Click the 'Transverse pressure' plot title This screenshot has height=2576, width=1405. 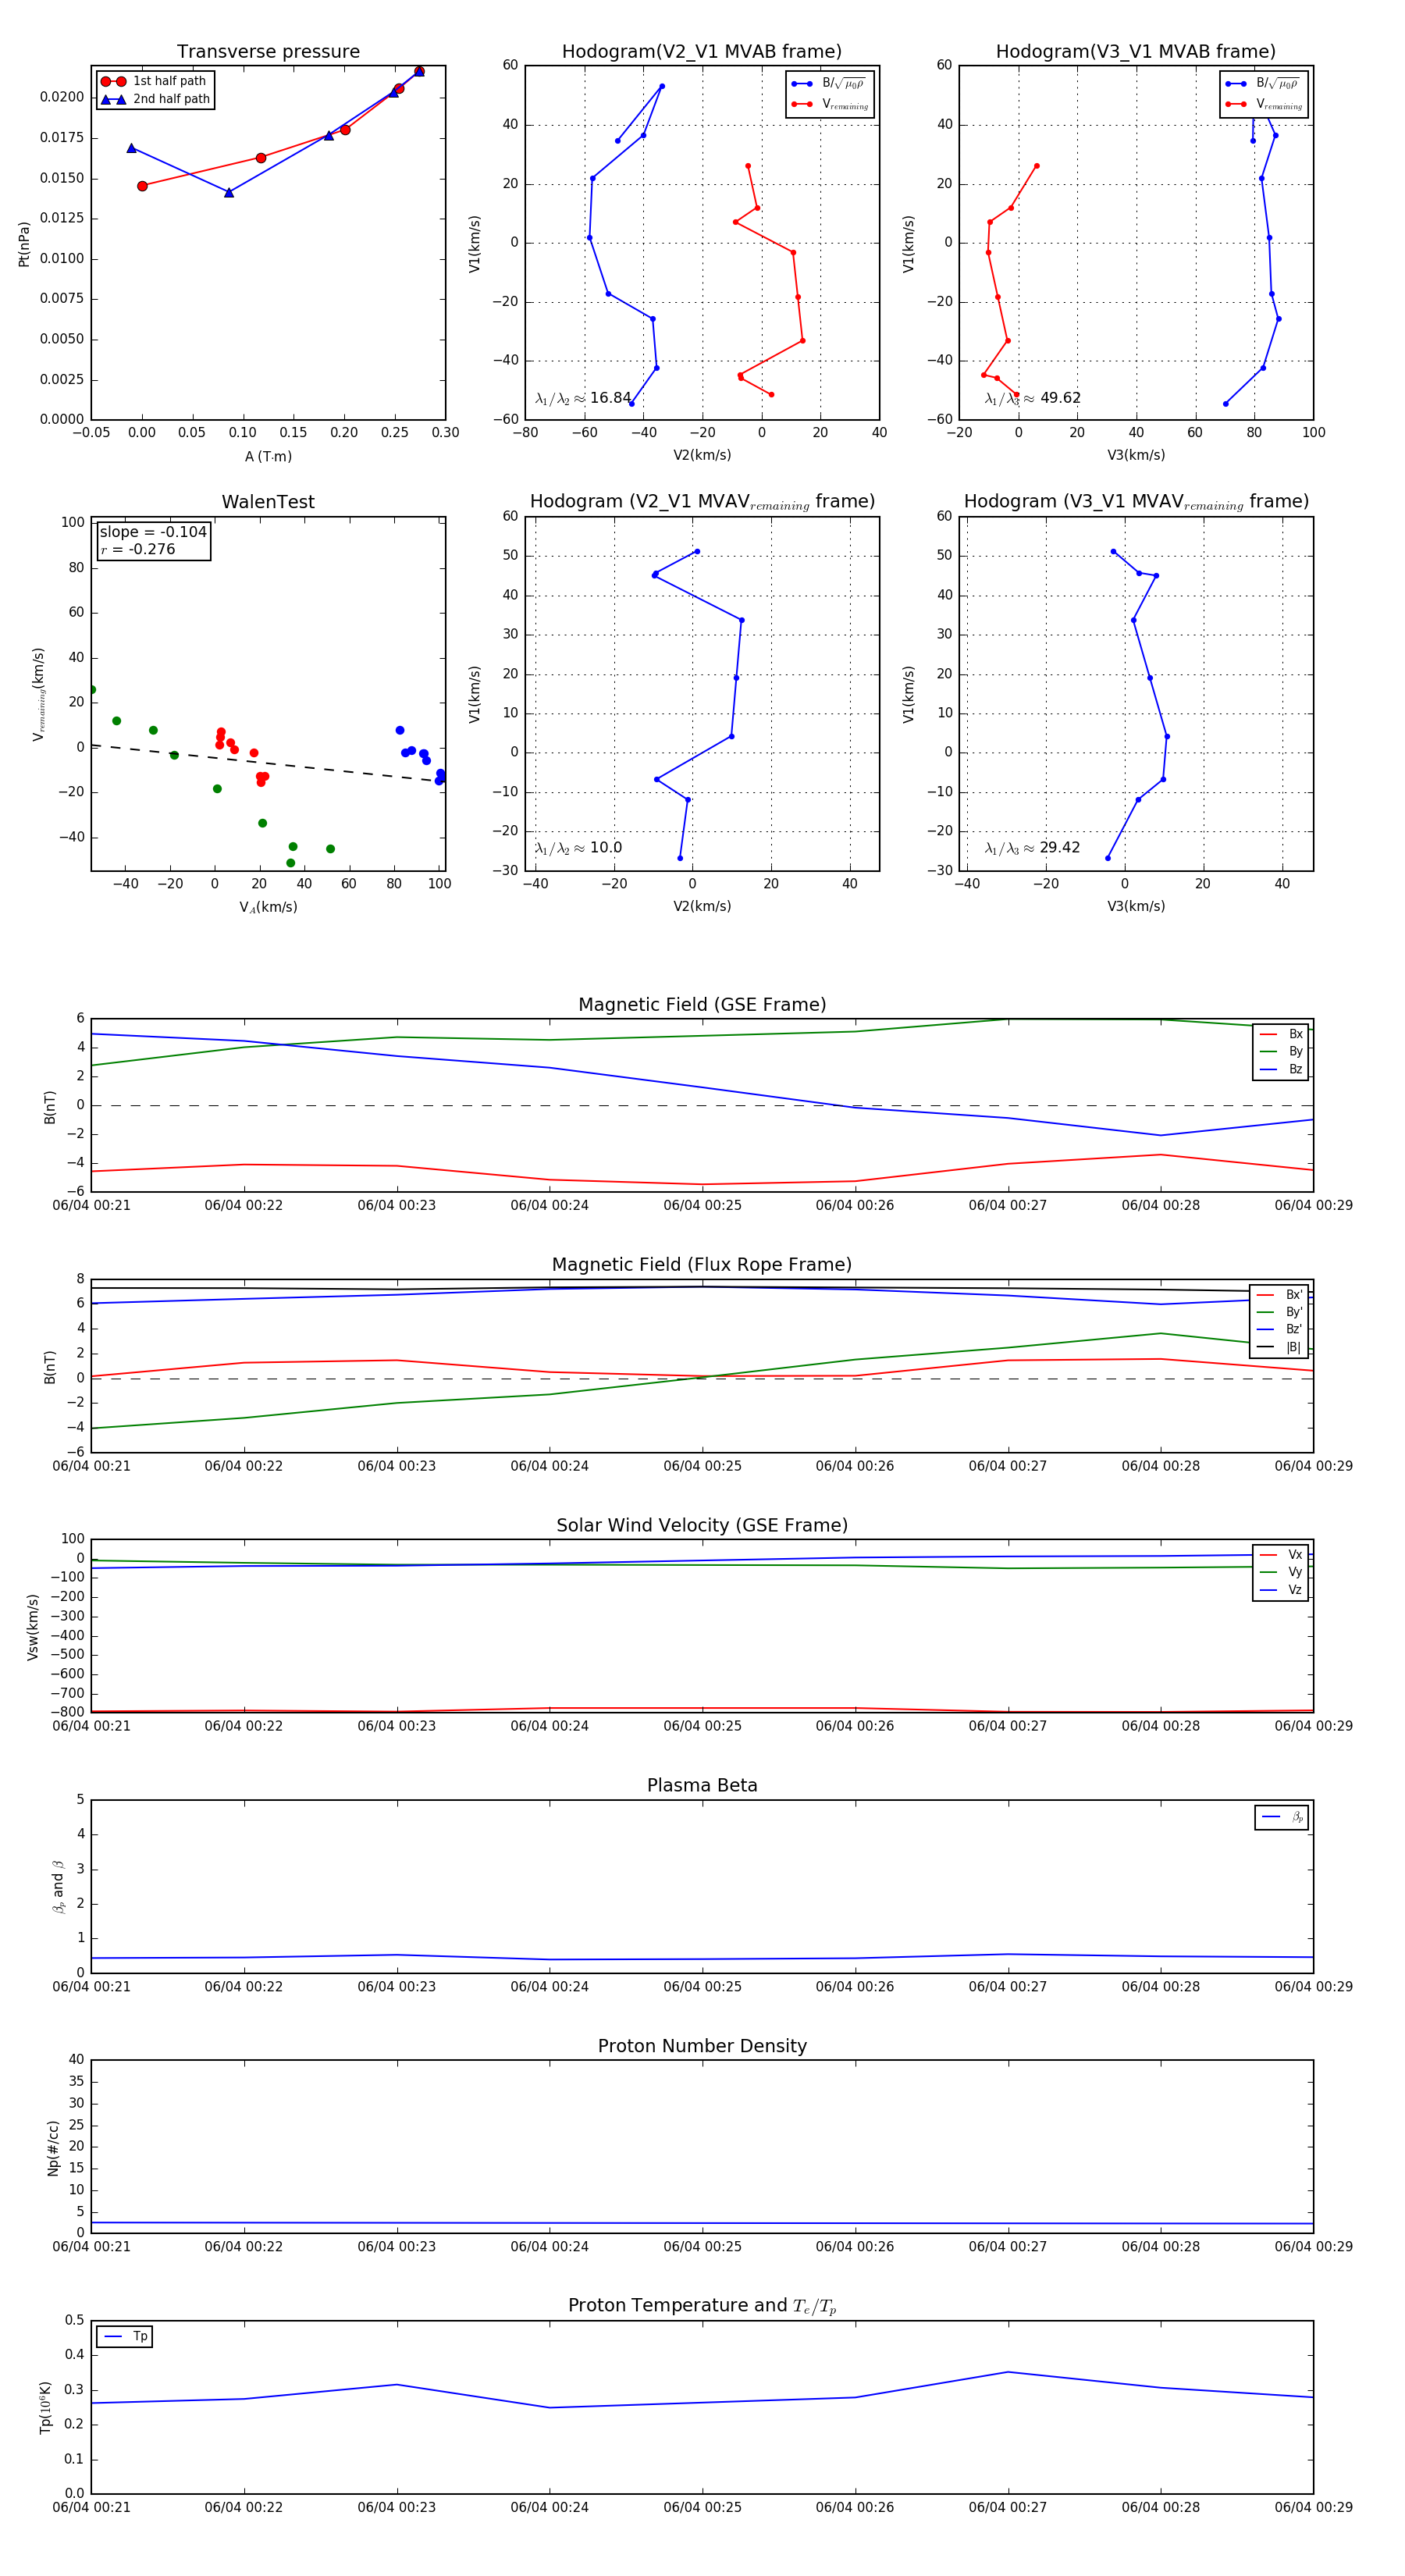(x=268, y=52)
